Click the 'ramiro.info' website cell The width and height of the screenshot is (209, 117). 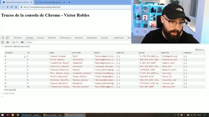pos(171,63)
